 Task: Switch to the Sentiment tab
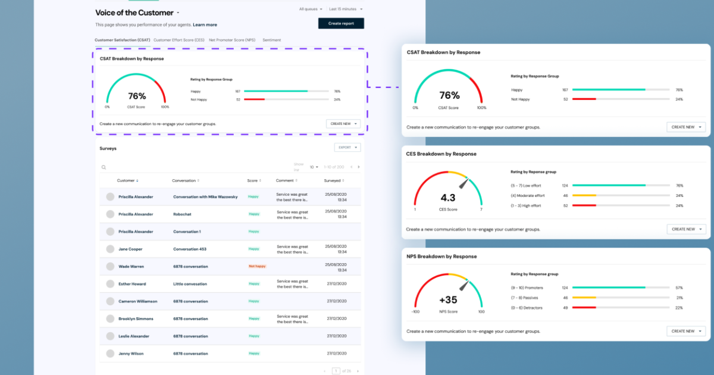[x=272, y=40]
